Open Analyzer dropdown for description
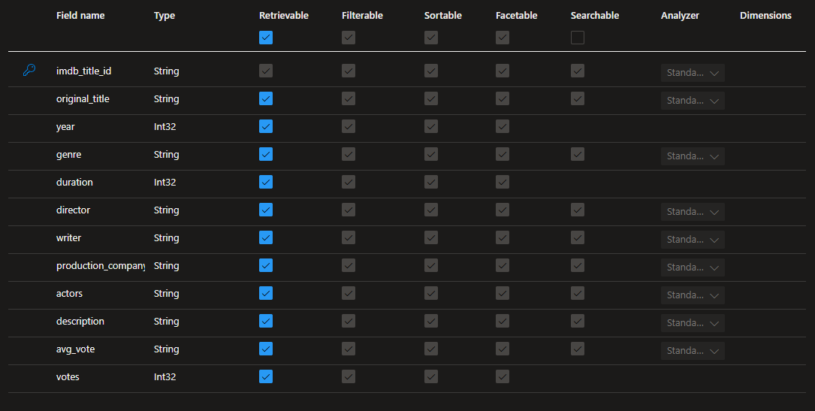Image resolution: width=815 pixels, height=411 pixels. coord(693,322)
